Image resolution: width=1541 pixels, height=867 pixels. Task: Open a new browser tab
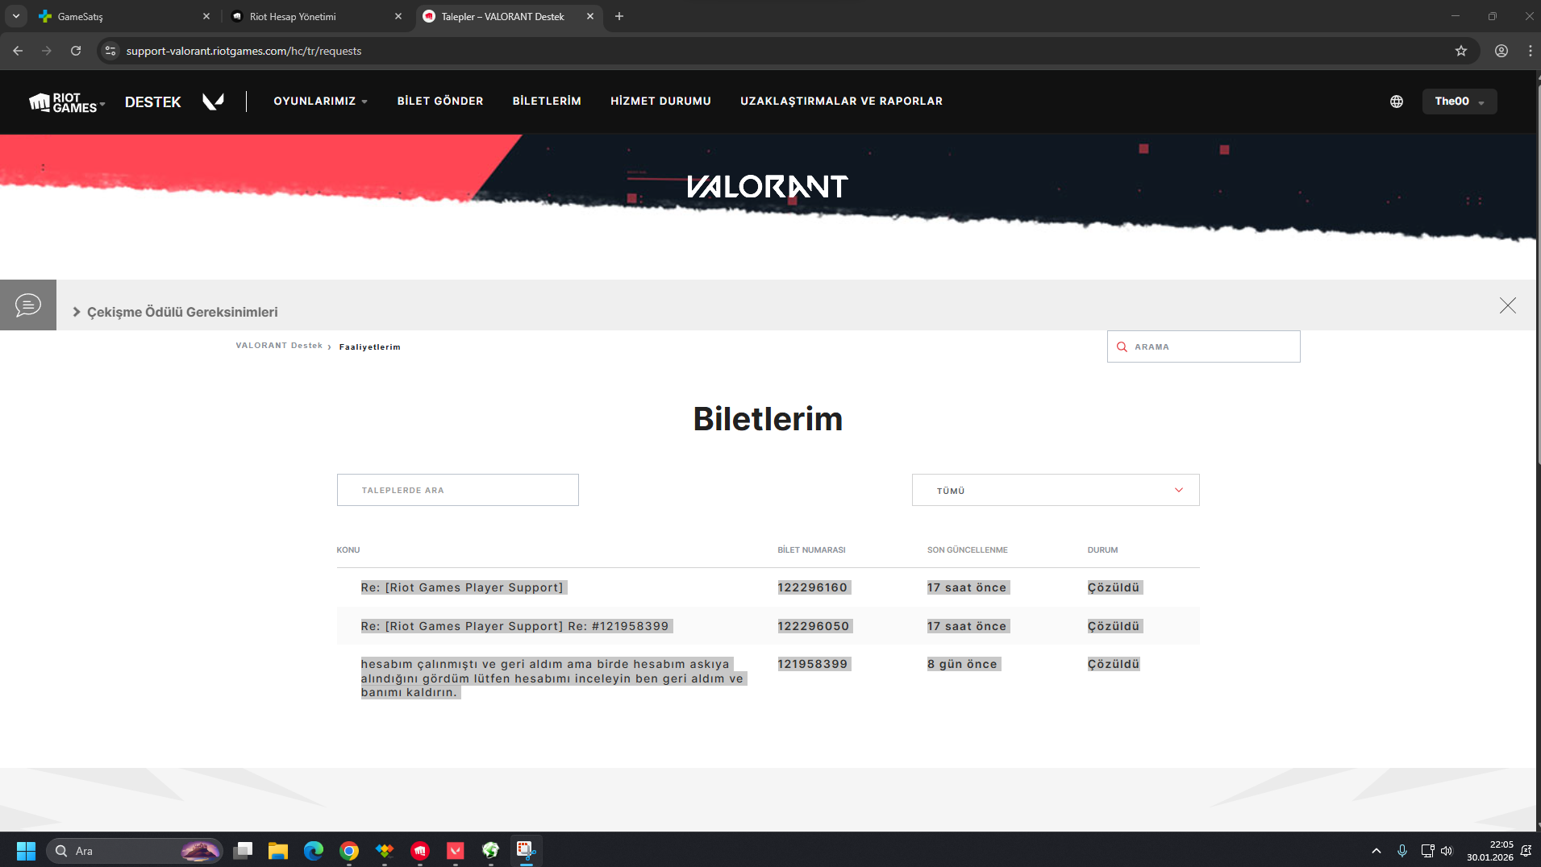tap(619, 16)
